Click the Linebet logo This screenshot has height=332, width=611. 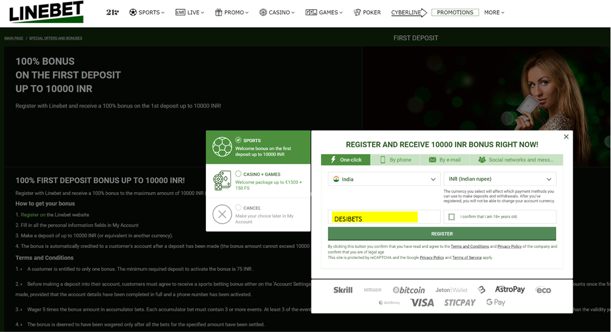tap(46, 12)
